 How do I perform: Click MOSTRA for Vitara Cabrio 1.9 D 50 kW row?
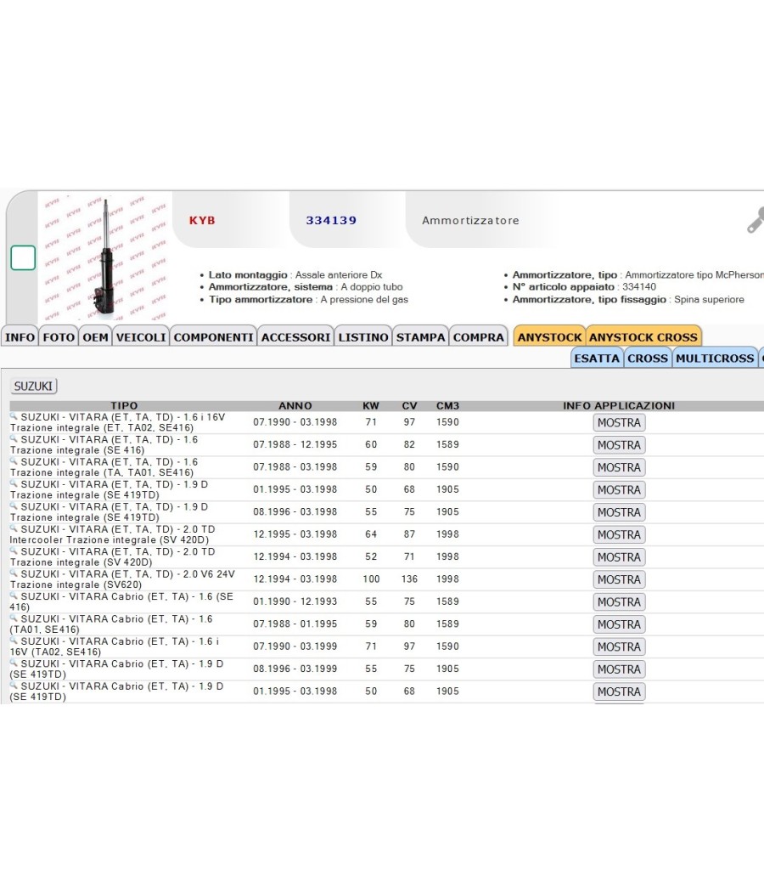pos(619,692)
